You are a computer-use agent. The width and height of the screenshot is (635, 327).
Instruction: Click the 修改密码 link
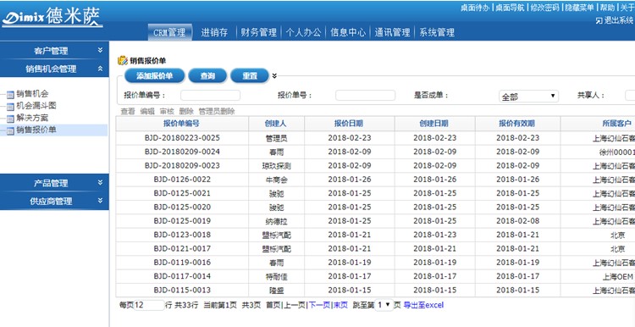coord(544,8)
